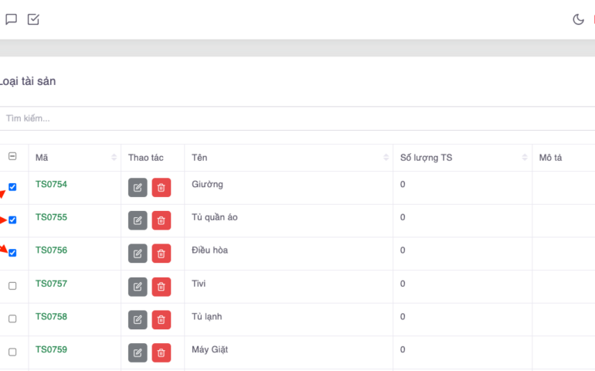Sort by Số lượng TS column arrows

(x=525, y=158)
